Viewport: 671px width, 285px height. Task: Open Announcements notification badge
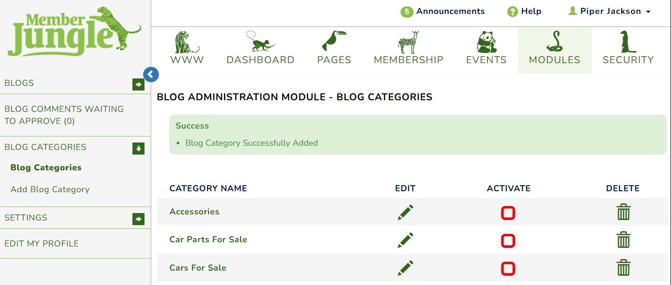[x=407, y=12]
